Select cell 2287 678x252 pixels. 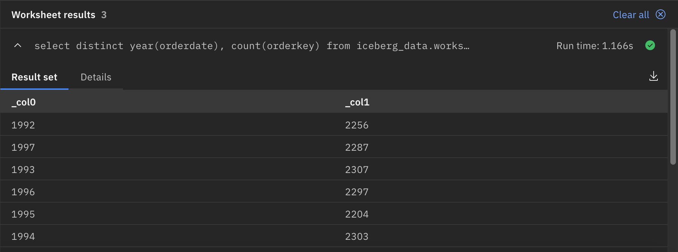click(x=357, y=147)
